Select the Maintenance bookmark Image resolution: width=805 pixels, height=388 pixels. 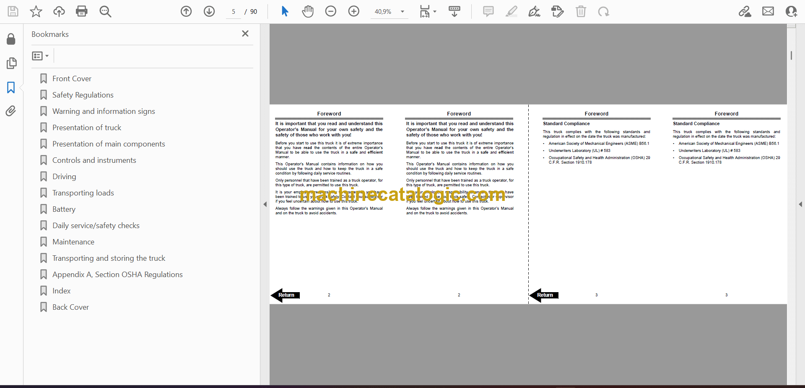click(73, 242)
